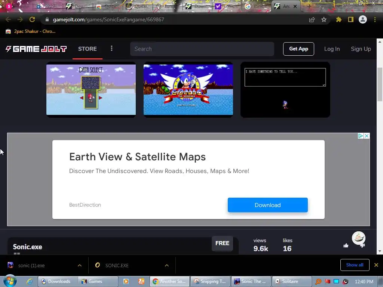Open the Chrome side panel icon
The height and width of the screenshot is (287, 383).
pos(351,19)
